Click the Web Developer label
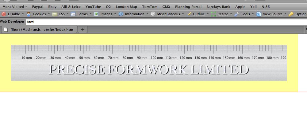Screen dimensions: 307x120 pos(12,21)
